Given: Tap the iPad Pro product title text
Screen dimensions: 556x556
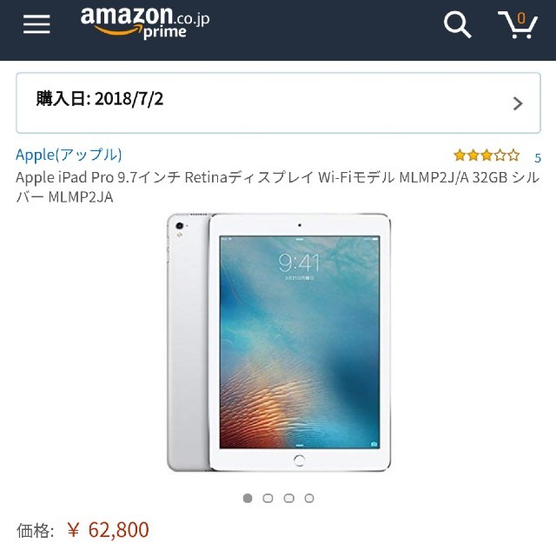Looking at the screenshot, I should [x=278, y=187].
